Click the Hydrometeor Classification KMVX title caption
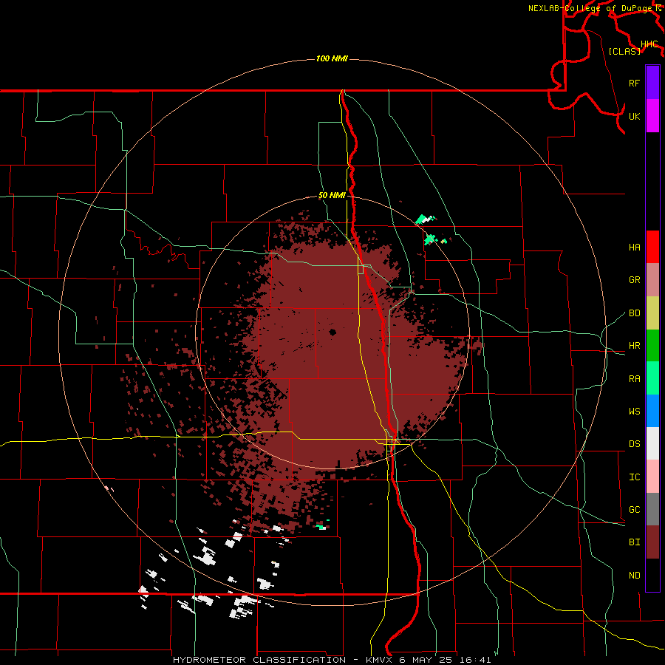The image size is (665, 665). point(332,660)
